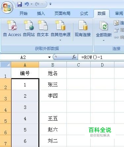This screenshot has height=147, width=124.
Task: Click cell A3 with value 2
Action: point(25,96)
